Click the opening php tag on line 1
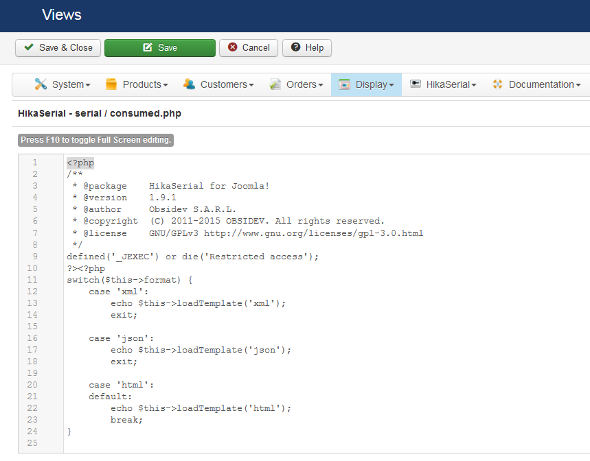590x461 pixels. [80, 163]
